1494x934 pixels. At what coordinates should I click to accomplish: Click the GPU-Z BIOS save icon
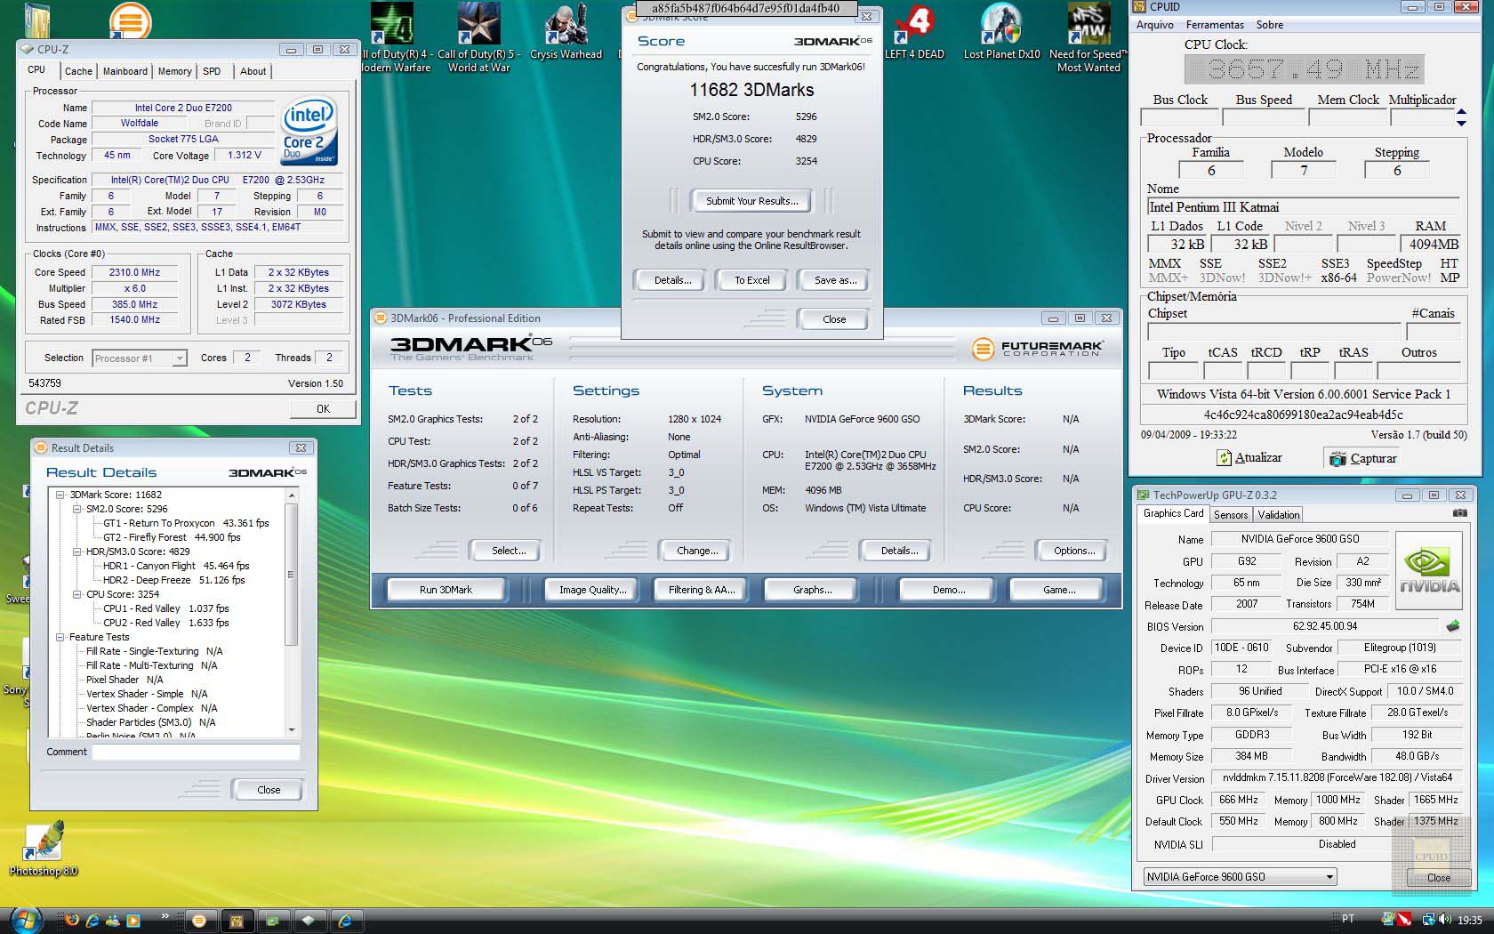coord(1453,626)
